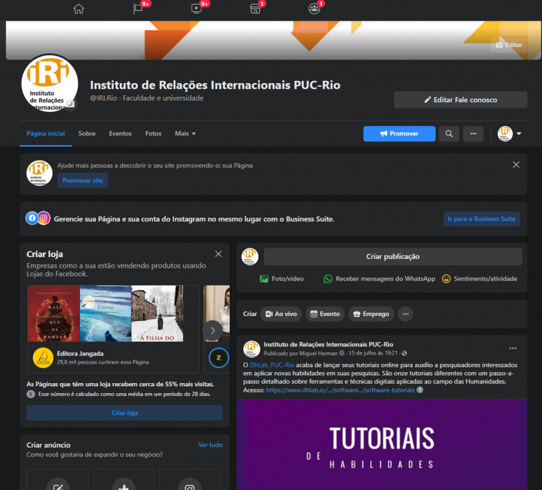
Task: Select the Página inicial tab
Action: (46, 133)
